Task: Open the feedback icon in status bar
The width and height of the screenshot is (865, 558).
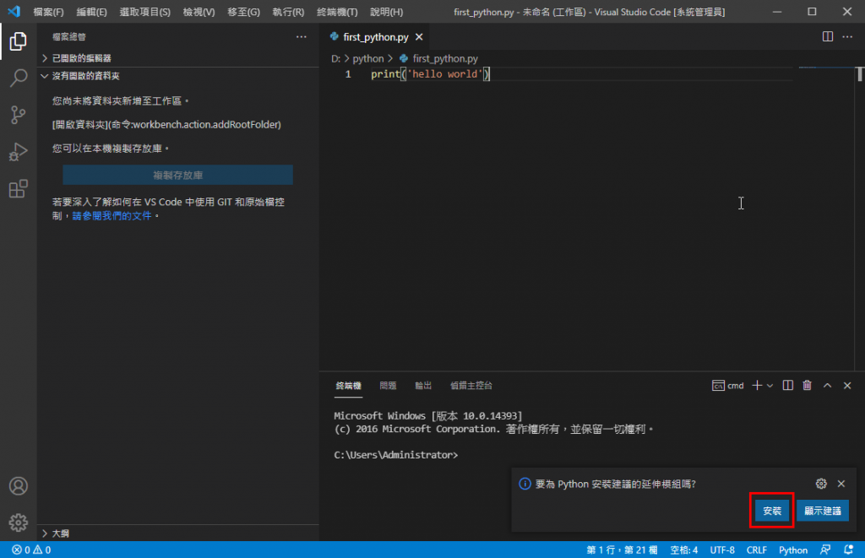Action: click(825, 550)
